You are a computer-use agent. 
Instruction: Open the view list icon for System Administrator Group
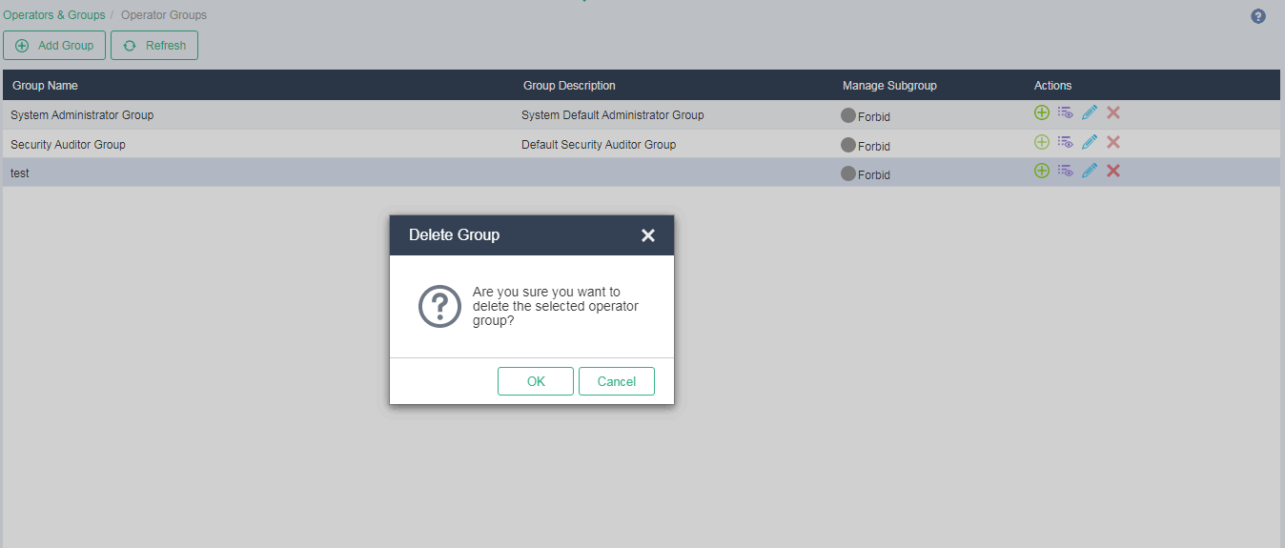pos(1066,112)
